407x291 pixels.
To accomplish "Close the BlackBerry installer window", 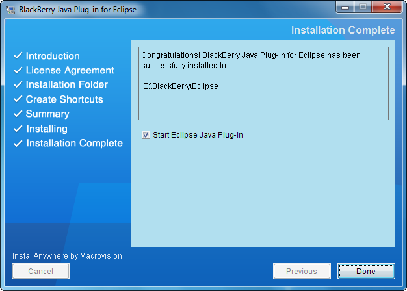I will pos(387,6).
